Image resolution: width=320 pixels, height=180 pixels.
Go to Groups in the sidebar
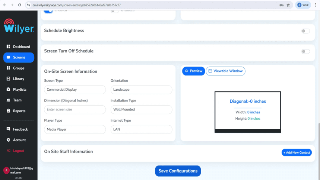(x=19, y=68)
